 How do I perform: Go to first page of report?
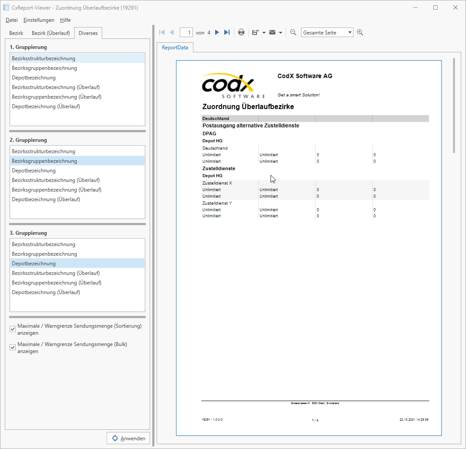tap(162, 32)
